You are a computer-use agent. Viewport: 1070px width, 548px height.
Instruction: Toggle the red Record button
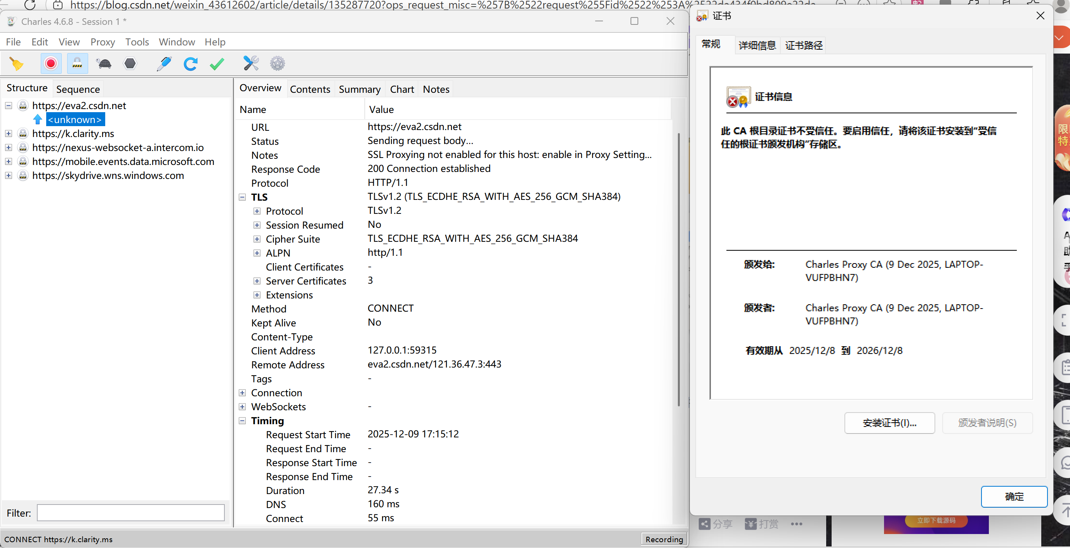tap(51, 64)
